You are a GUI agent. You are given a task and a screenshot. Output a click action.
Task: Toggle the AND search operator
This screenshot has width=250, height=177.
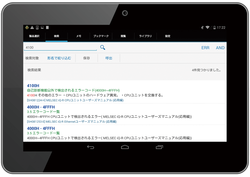pyautogui.click(x=220, y=48)
